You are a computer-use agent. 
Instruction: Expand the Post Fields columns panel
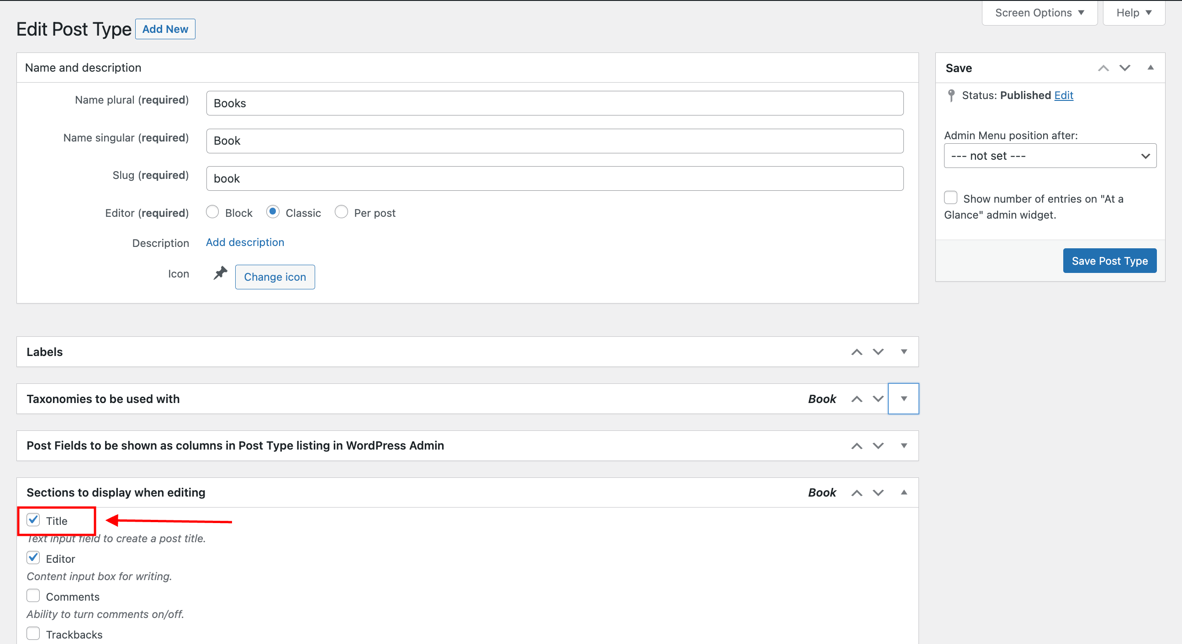coord(903,445)
